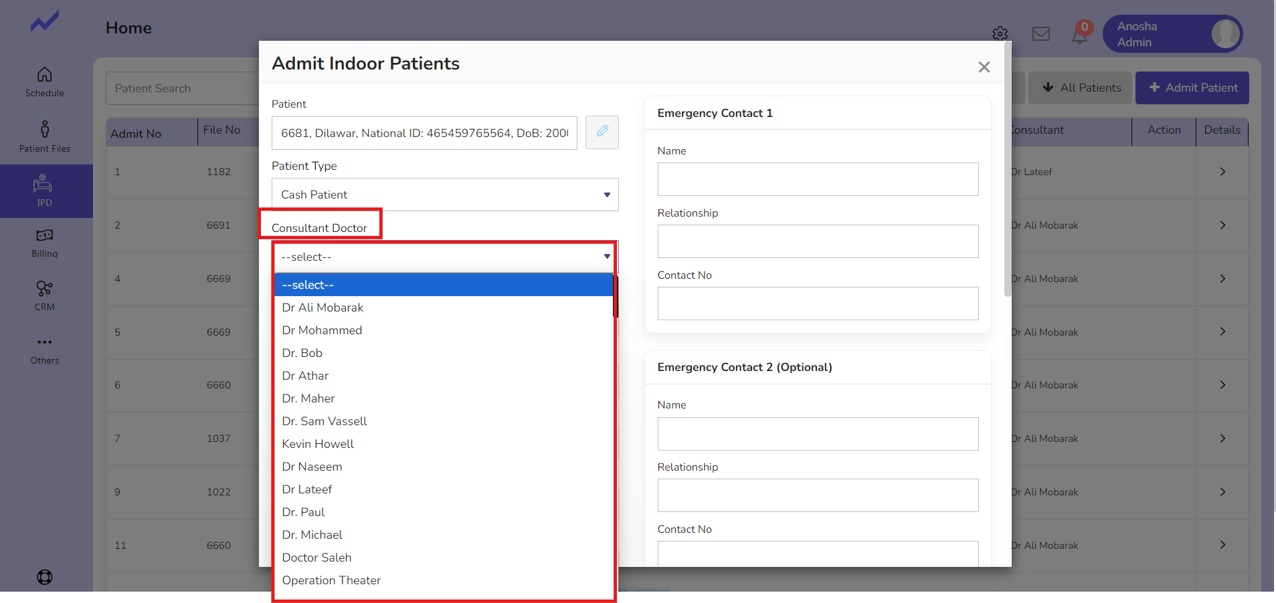
Task: Click the notifications bell icon
Action: 1079,33
